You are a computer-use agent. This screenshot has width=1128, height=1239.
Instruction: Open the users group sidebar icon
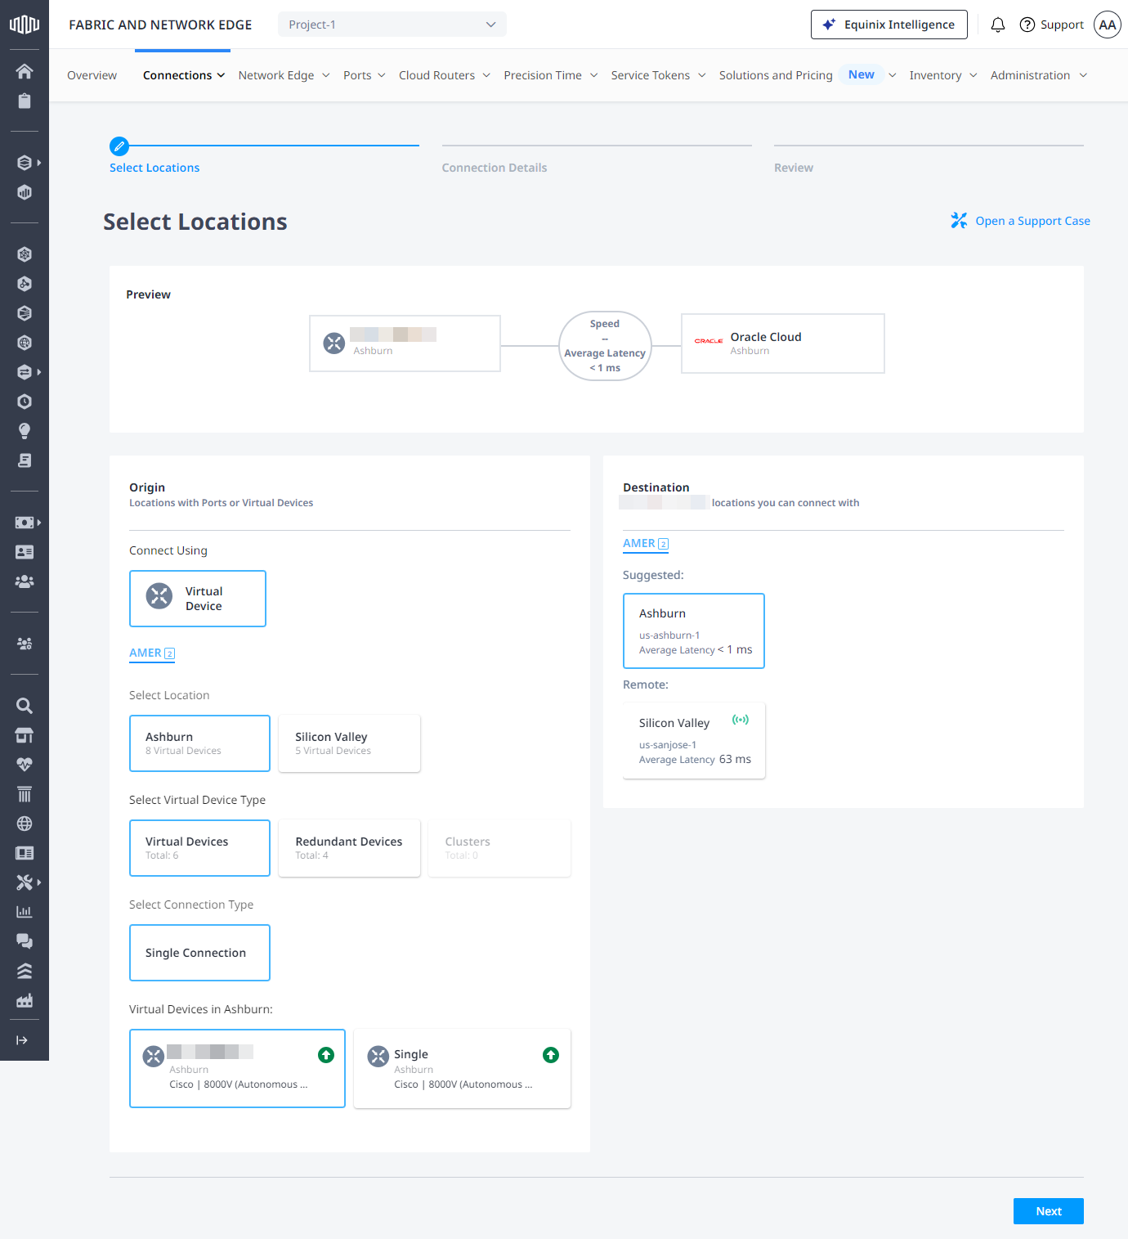25,581
